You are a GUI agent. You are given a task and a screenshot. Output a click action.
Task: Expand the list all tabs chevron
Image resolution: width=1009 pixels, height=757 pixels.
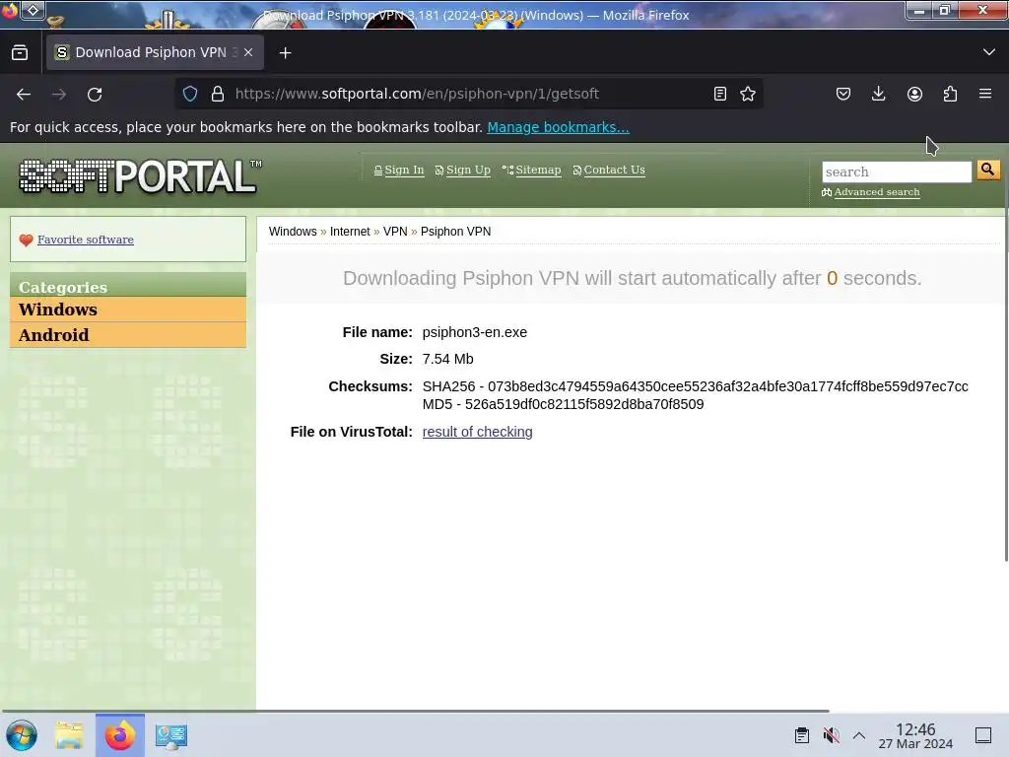click(x=989, y=52)
